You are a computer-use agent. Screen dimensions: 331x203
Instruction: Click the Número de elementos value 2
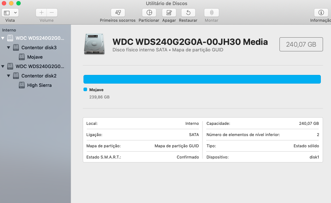coord(318,135)
